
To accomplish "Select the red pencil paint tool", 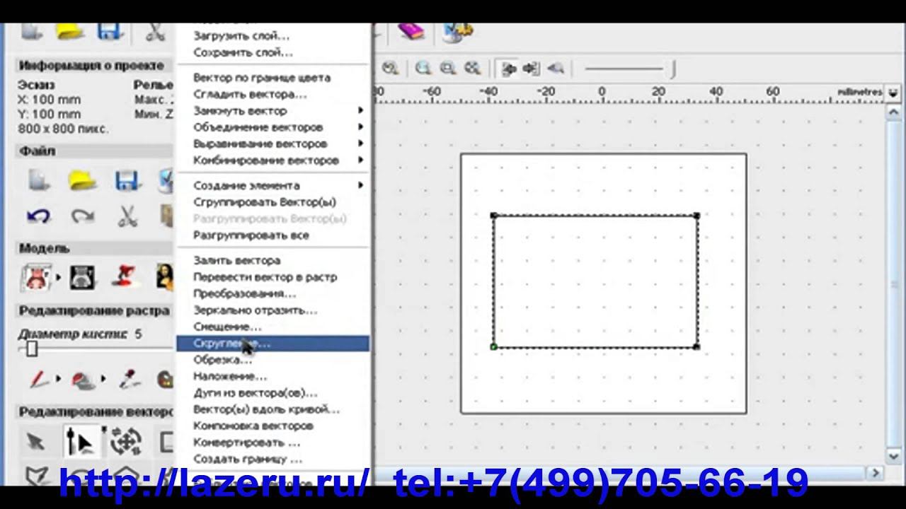I will click(39, 379).
